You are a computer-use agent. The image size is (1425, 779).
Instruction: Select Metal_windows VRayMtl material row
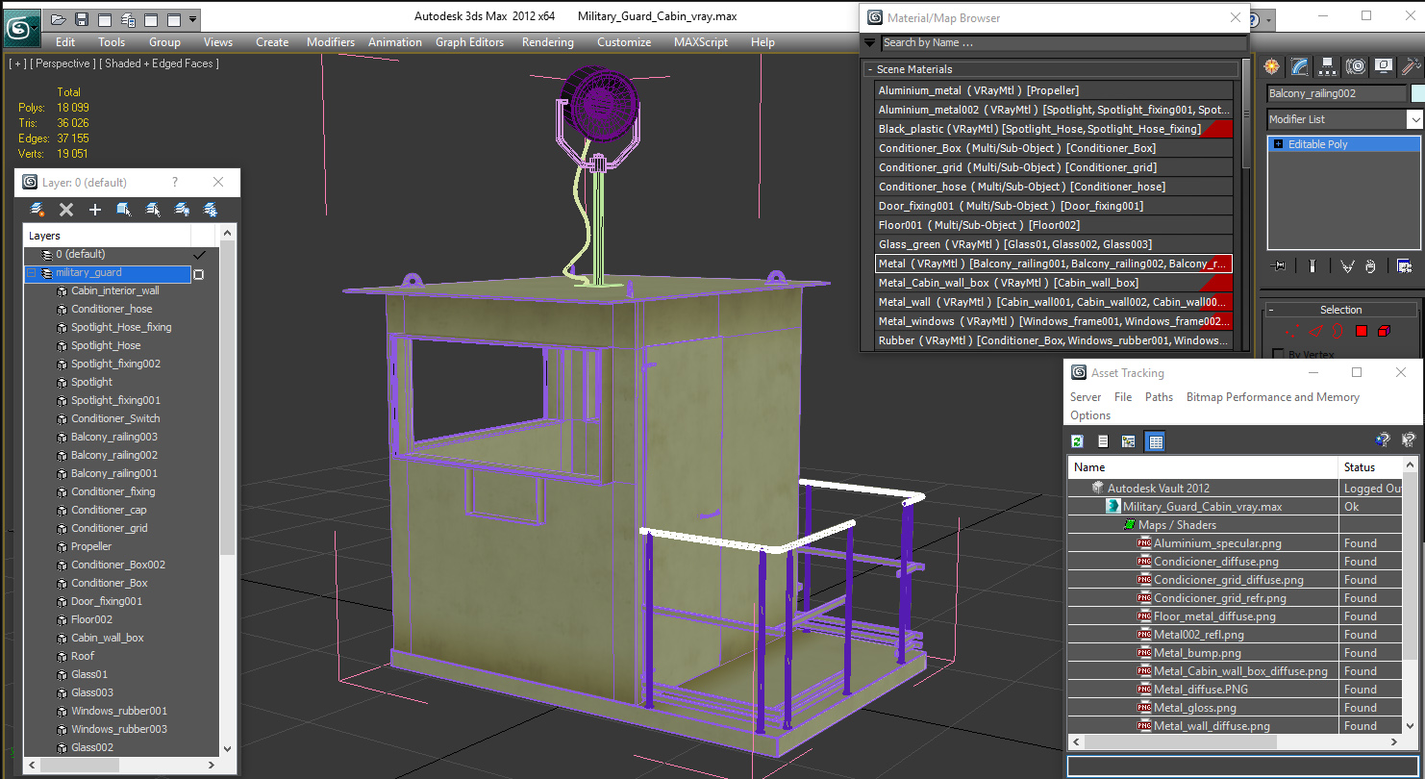(x=1053, y=321)
